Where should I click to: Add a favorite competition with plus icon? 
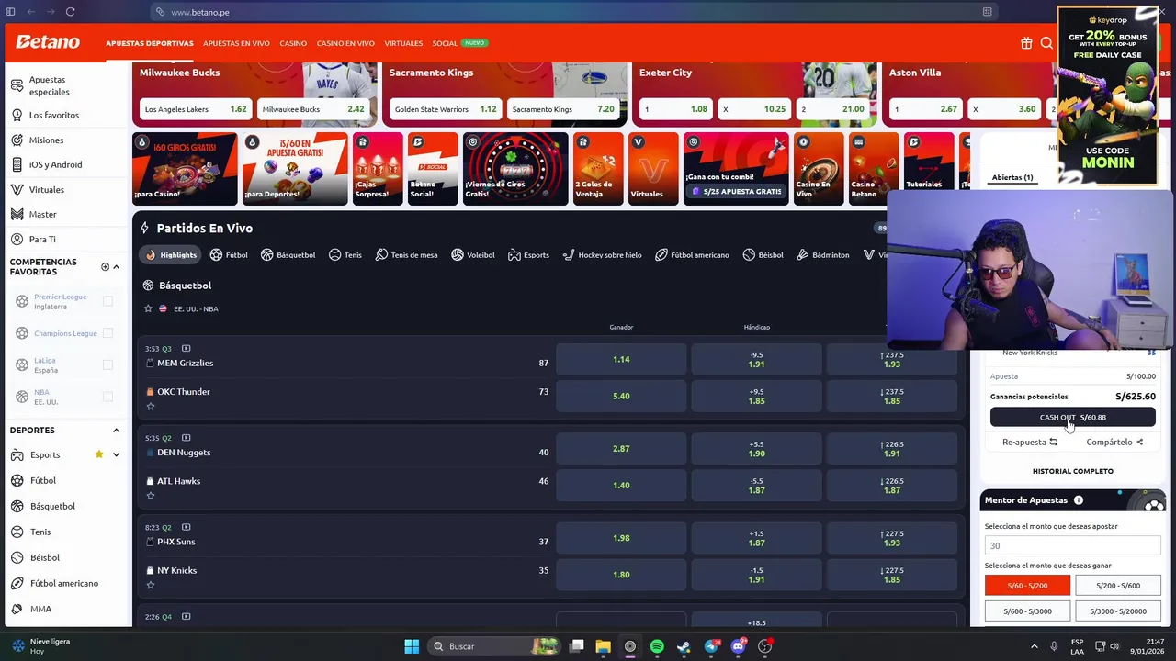coord(105,266)
